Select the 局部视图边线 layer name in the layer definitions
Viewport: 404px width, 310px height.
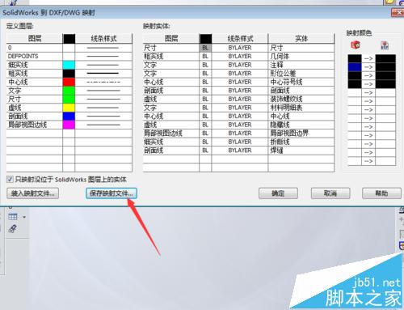(x=35, y=125)
